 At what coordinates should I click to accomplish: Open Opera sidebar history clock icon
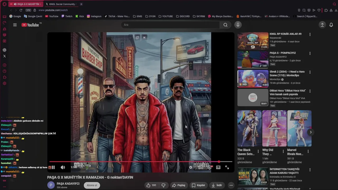[4, 71]
